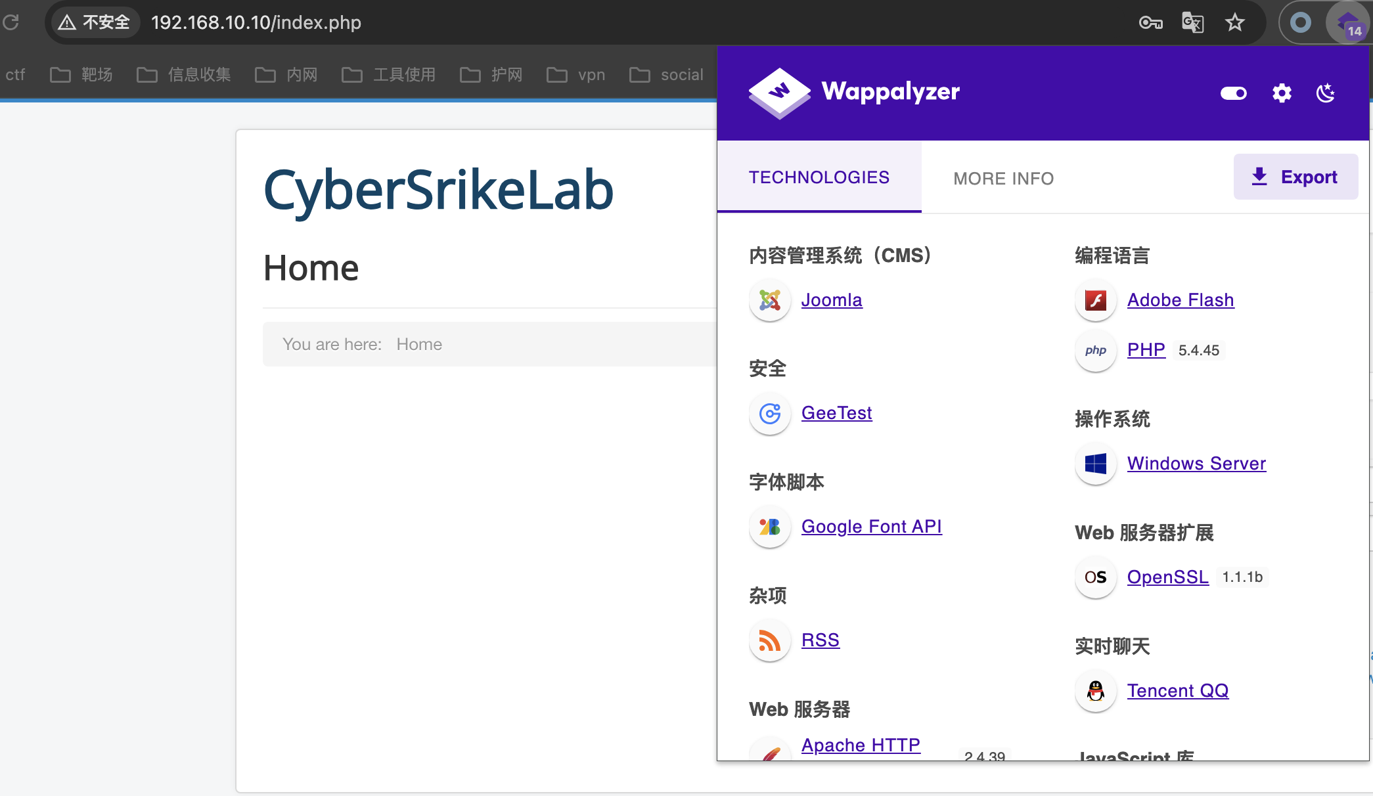Open the saved passwords key icon
1373x796 pixels.
coord(1150,22)
